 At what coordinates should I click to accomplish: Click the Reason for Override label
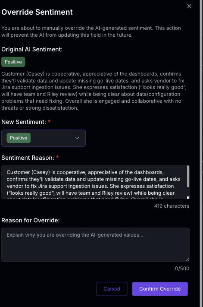coord(31,220)
